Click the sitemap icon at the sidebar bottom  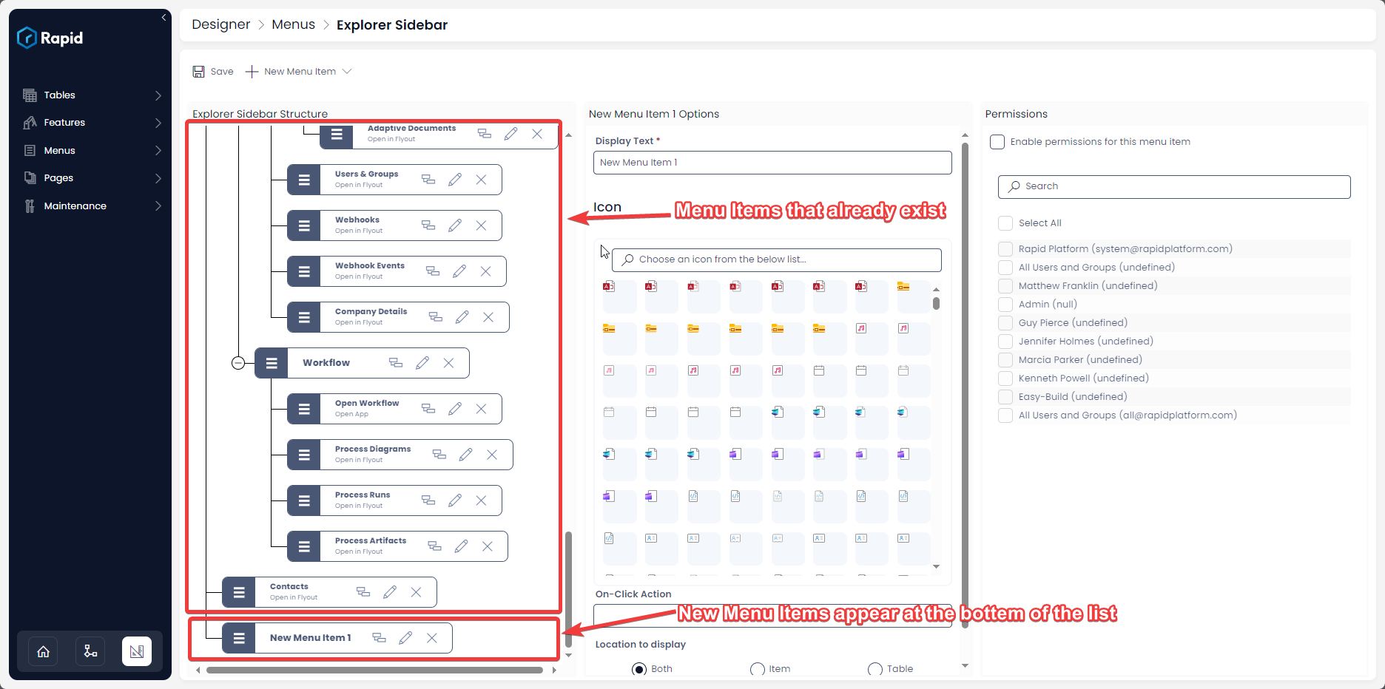(x=90, y=651)
